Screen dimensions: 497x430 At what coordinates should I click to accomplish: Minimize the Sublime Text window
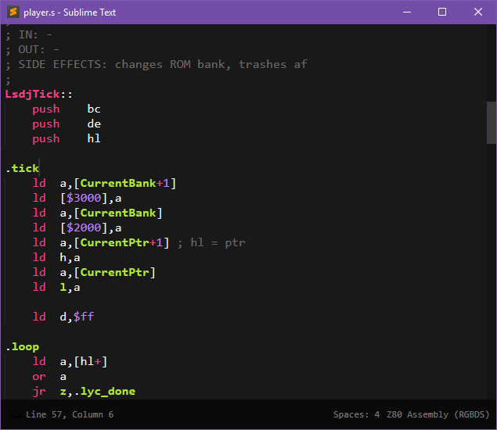(407, 12)
